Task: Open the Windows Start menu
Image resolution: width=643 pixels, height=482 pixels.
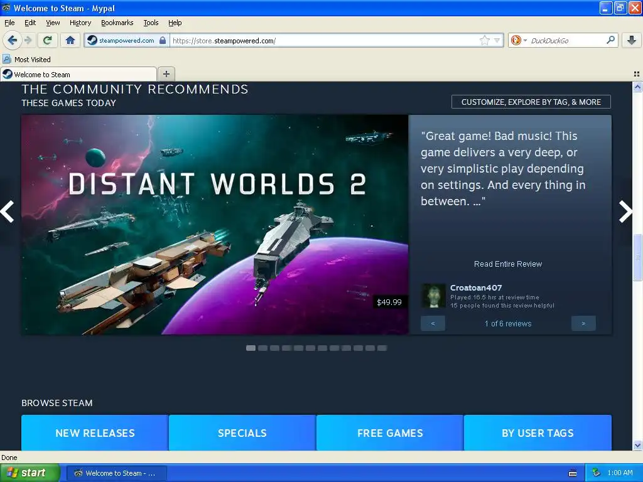Action: tap(29, 473)
